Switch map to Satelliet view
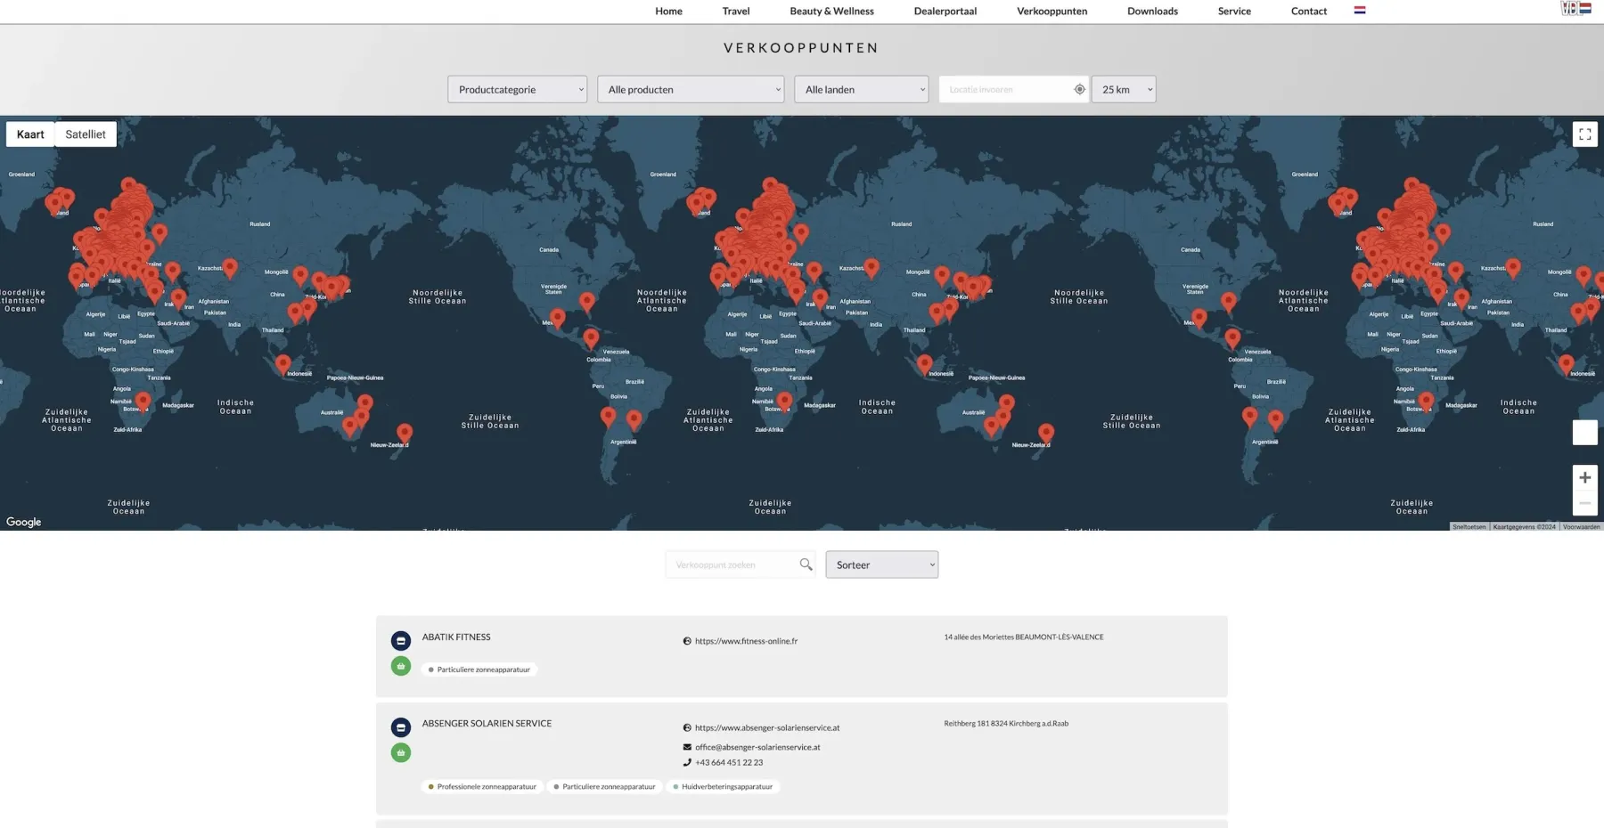1604x828 pixels. click(86, 134)
